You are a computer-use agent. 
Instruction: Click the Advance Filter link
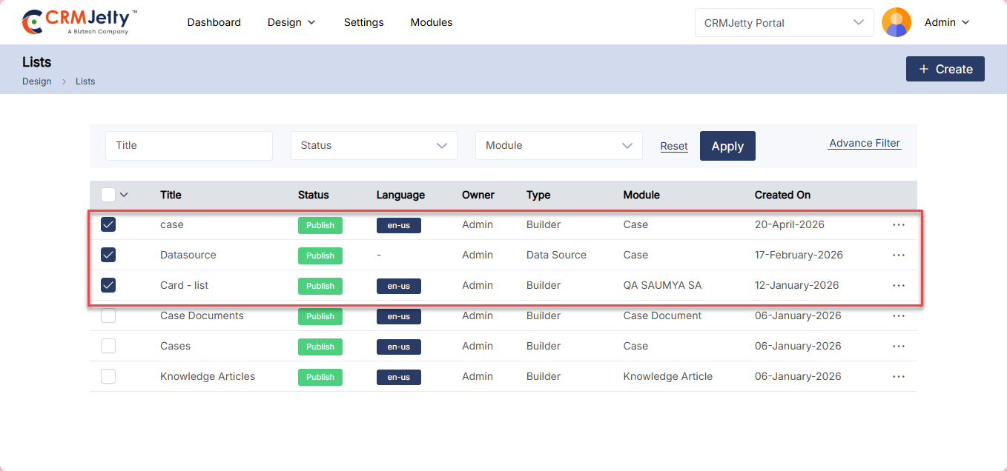coord(864,144)
